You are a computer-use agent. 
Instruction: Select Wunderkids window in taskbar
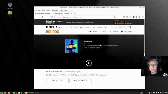point(31,93)
